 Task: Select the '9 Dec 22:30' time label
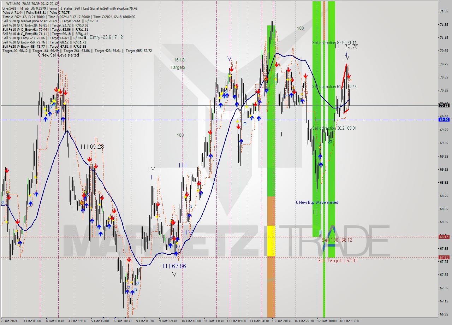click(168, 321)
